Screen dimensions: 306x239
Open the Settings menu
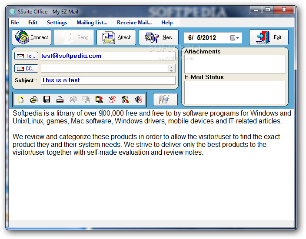pos(57,23)
